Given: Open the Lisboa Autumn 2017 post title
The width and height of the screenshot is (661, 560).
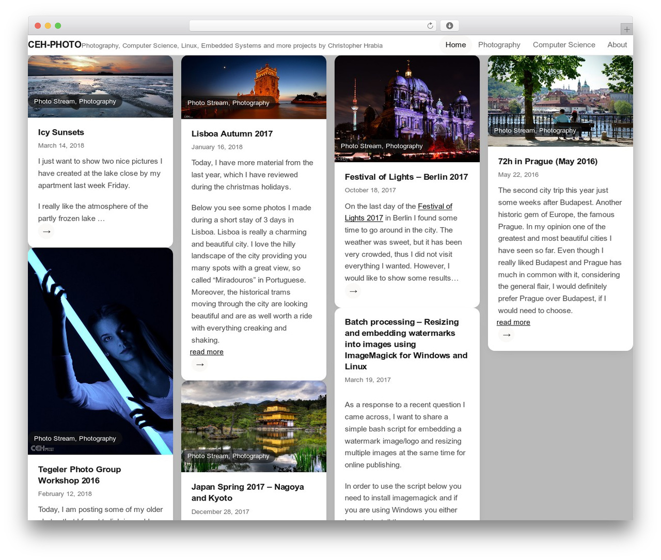Looking at the screenshot, I should (x=232, y=134).
